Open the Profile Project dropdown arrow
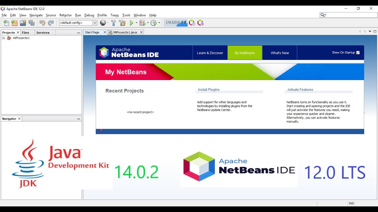 pyautogui.click(x=159, y=23)
